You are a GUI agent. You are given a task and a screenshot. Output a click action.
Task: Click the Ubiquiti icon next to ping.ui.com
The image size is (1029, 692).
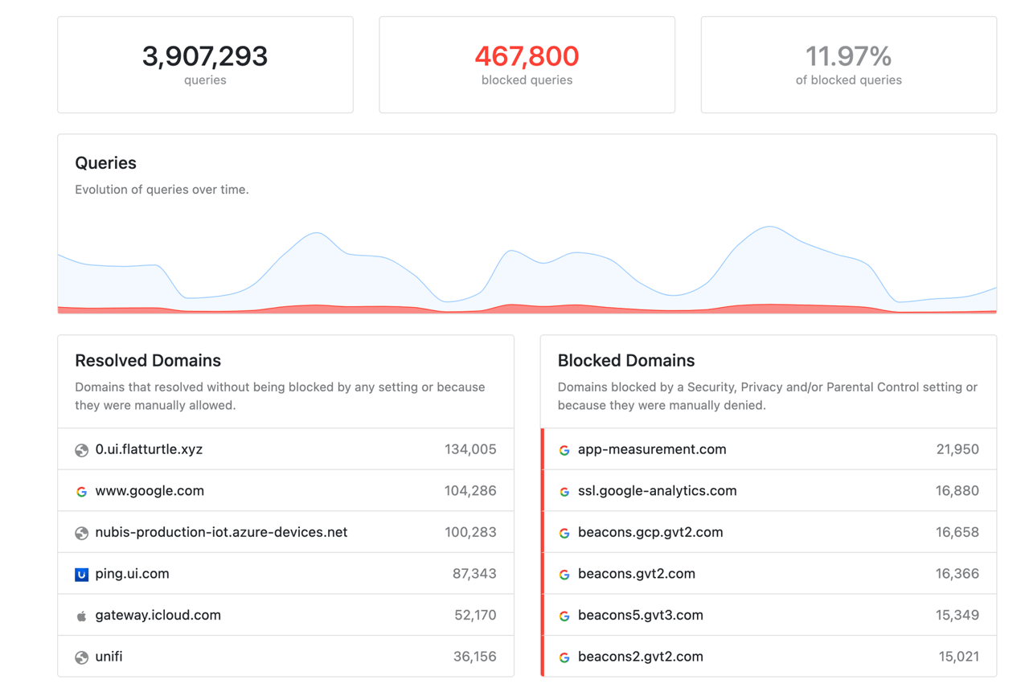point(81,575)
